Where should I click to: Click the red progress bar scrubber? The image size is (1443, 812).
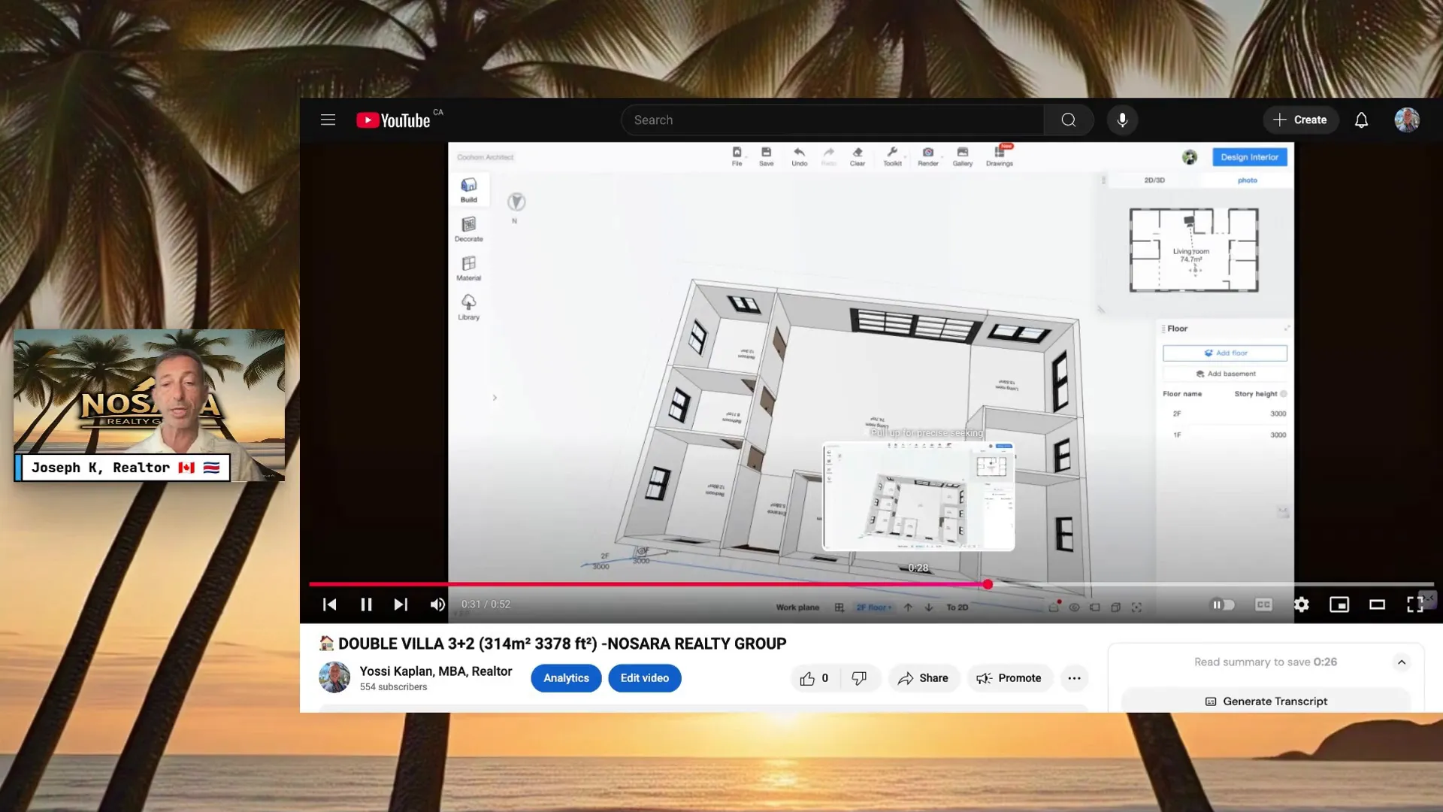(x=988, y=584)
